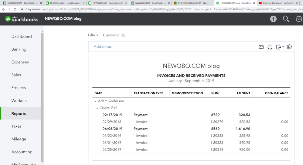Go to Dashboard in the sidebar

pyautogui.click(x=22, y=36)
